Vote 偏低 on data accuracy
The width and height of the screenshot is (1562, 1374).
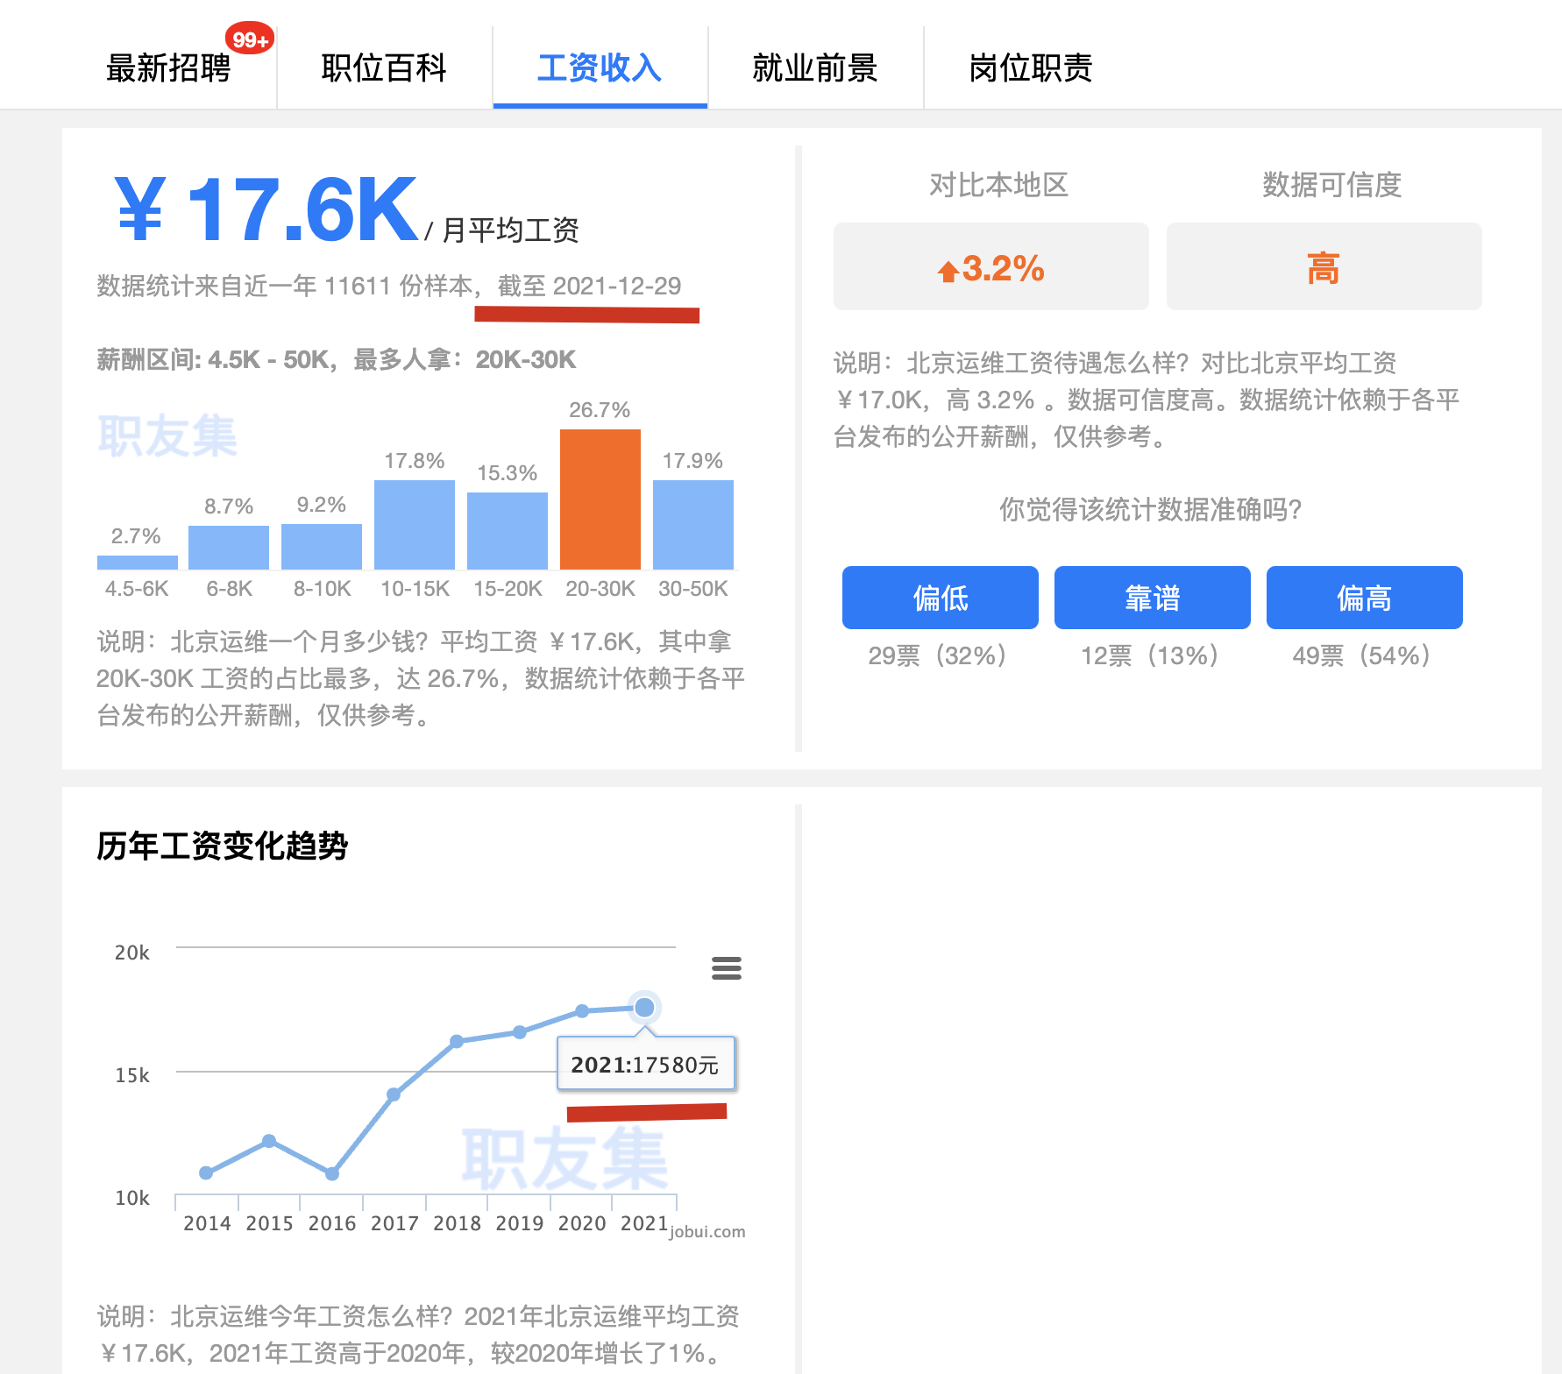click(940, 598)
